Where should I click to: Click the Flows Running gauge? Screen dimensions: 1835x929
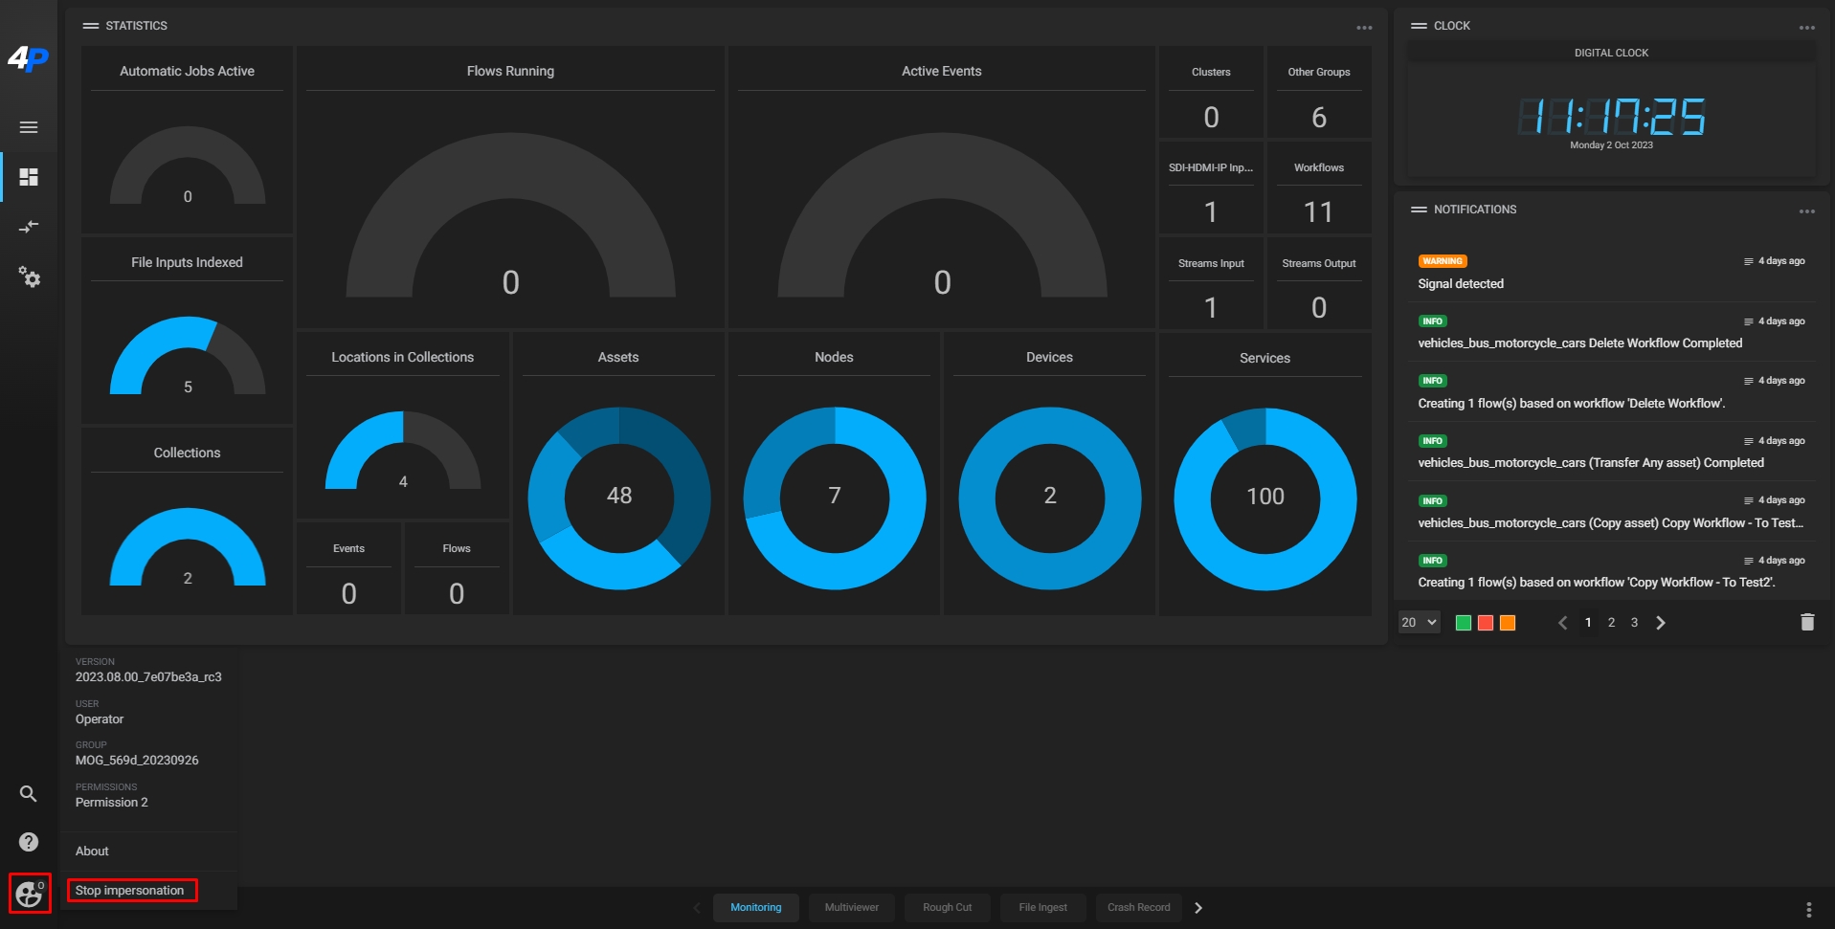coord(511,215)
